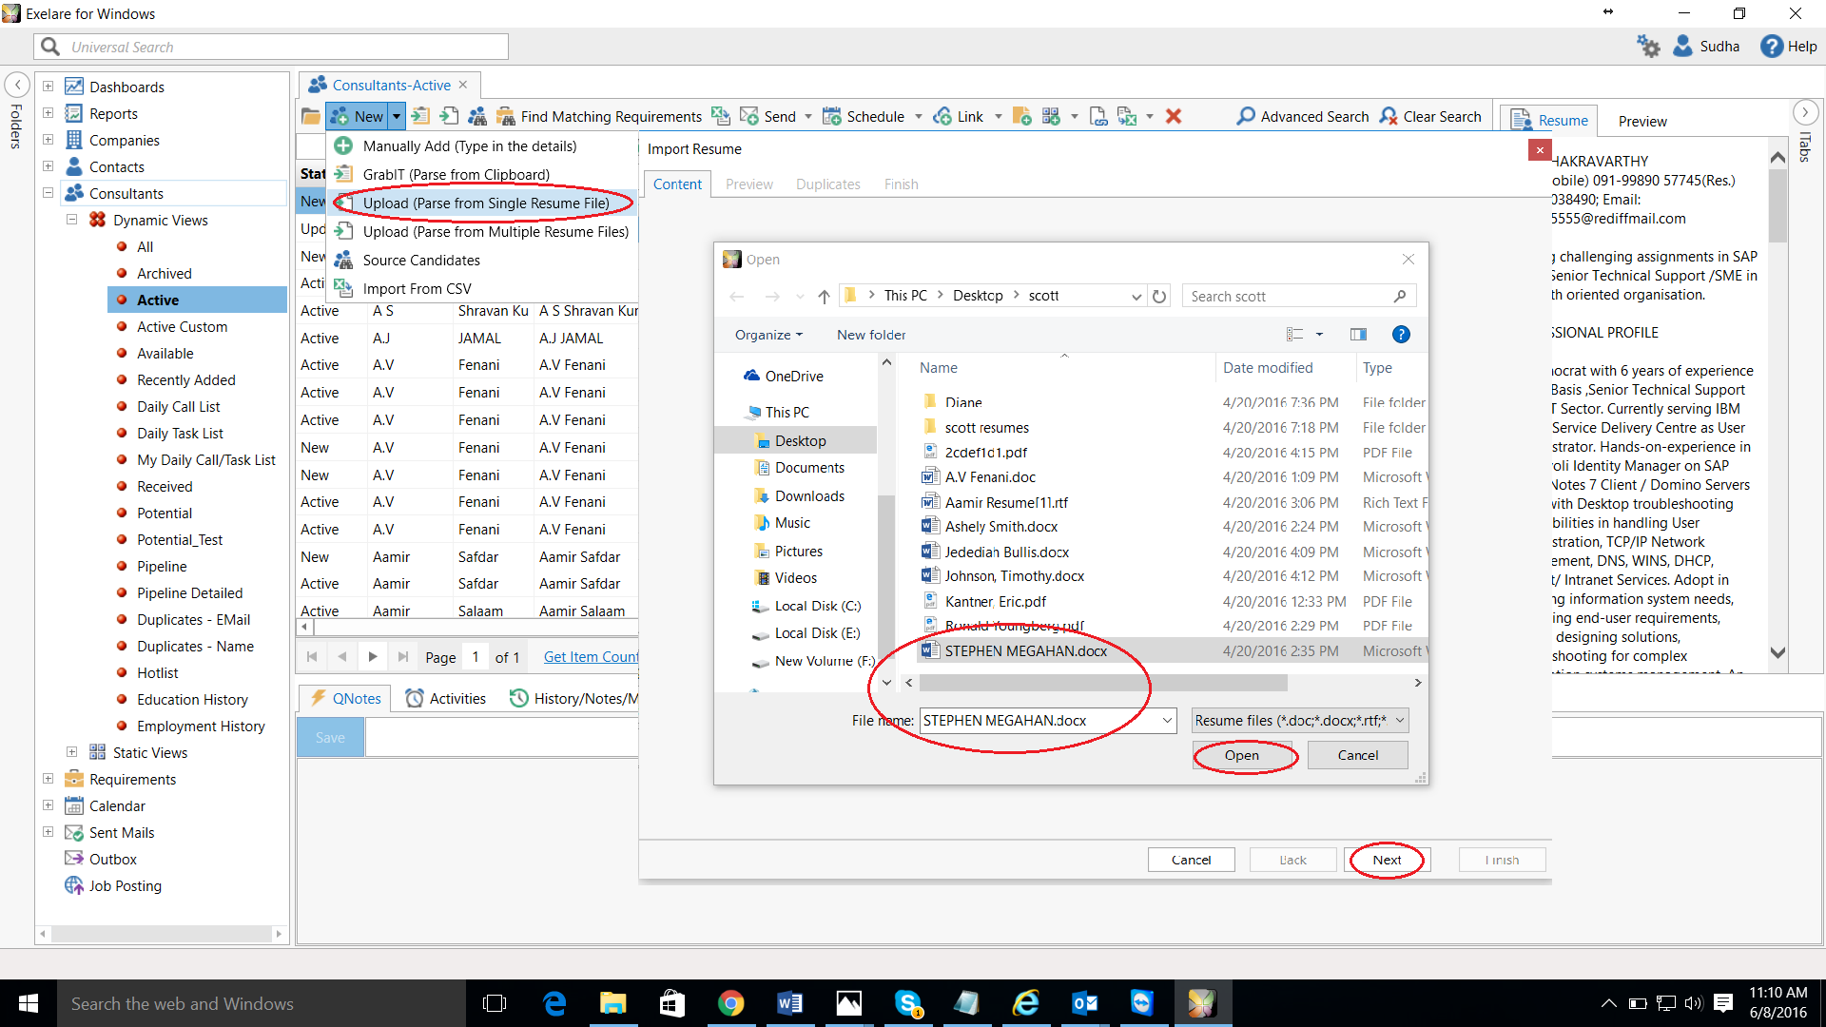Open Advanced Search magnifier
The width and height of the screenshot is (1826, 1027).
(x=1302, y=116)
